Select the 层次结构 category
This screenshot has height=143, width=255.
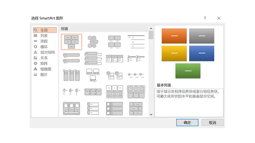coord(45,52)
